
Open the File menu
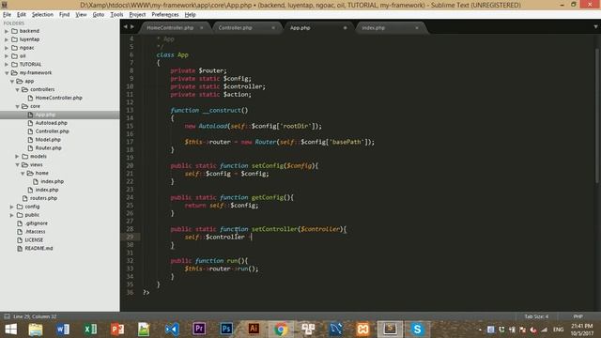pyautogui.click(x=7, y=15)
